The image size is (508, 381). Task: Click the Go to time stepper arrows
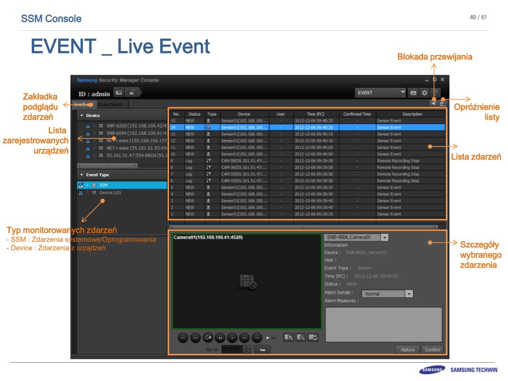247,349
